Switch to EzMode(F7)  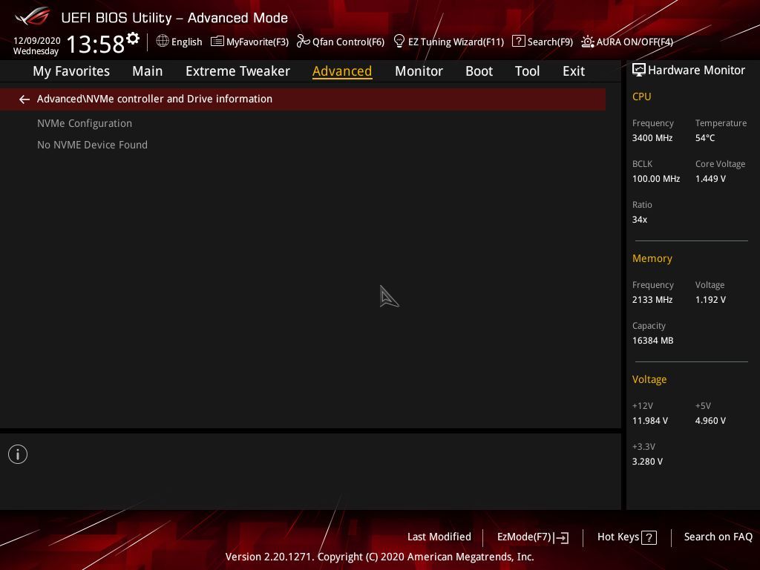pos(525,537)
